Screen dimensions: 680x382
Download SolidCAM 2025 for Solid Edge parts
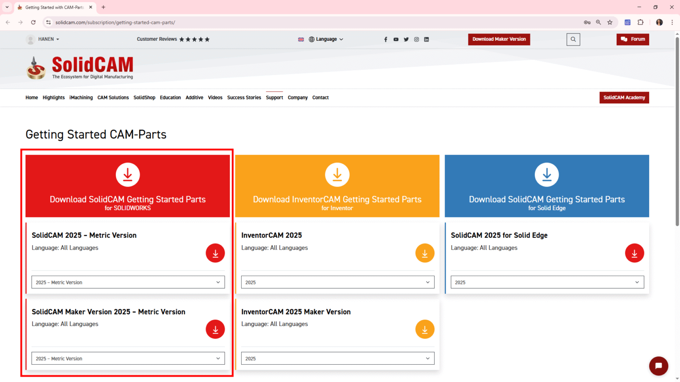[634, 253]
